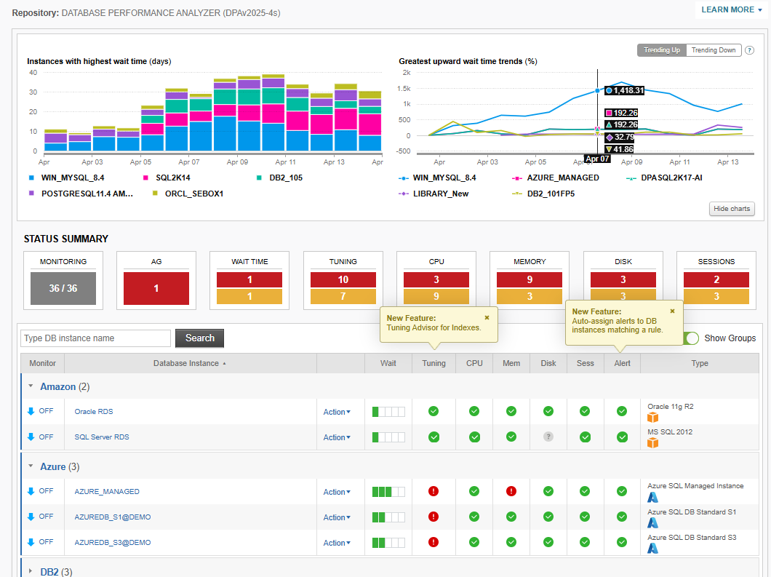The height and width of the screenshot is (577, 771).
Task: Click the red Tuning alert icon for AZUREDB_S1@DEMO
Action: [434, 517]
